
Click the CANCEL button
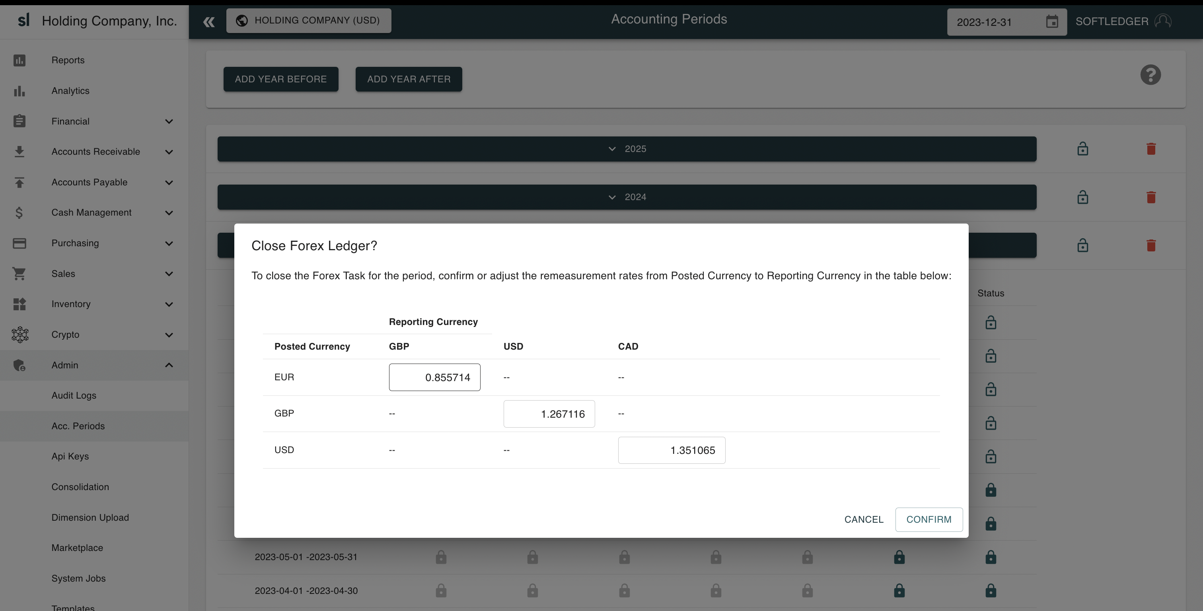click(864, 520)
